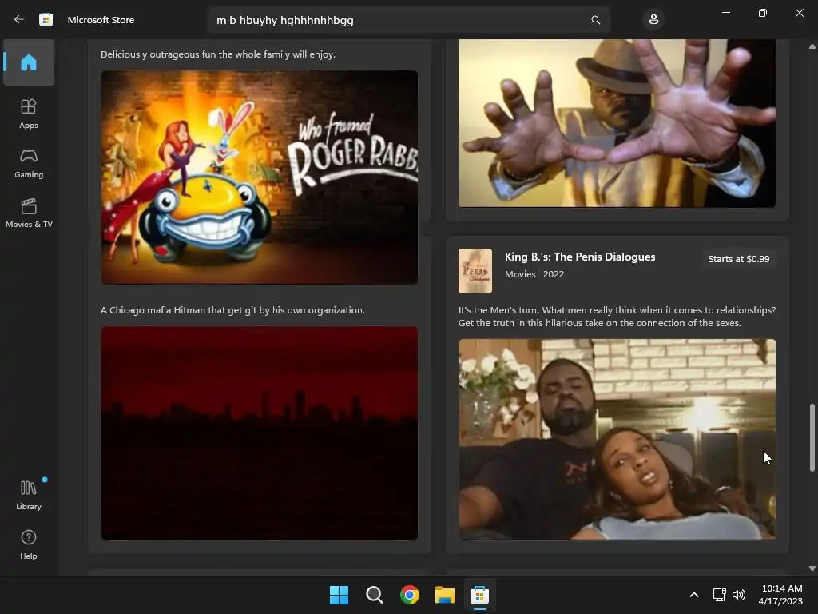Click the King B.'s small poster icon
This screenshot has width=818, height=614.
click(x=475, y=271)
